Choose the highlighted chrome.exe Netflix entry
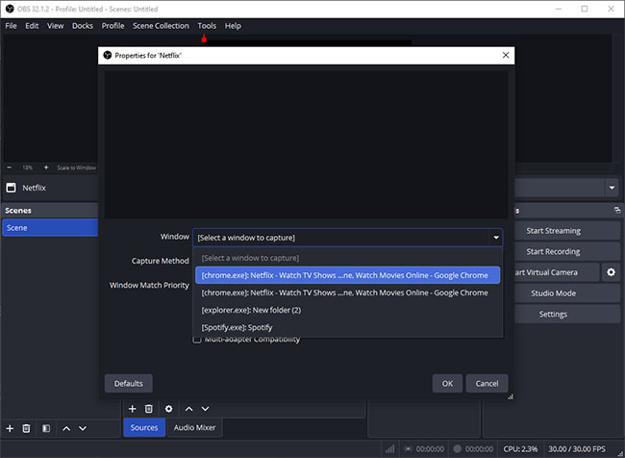 (347, 275)
